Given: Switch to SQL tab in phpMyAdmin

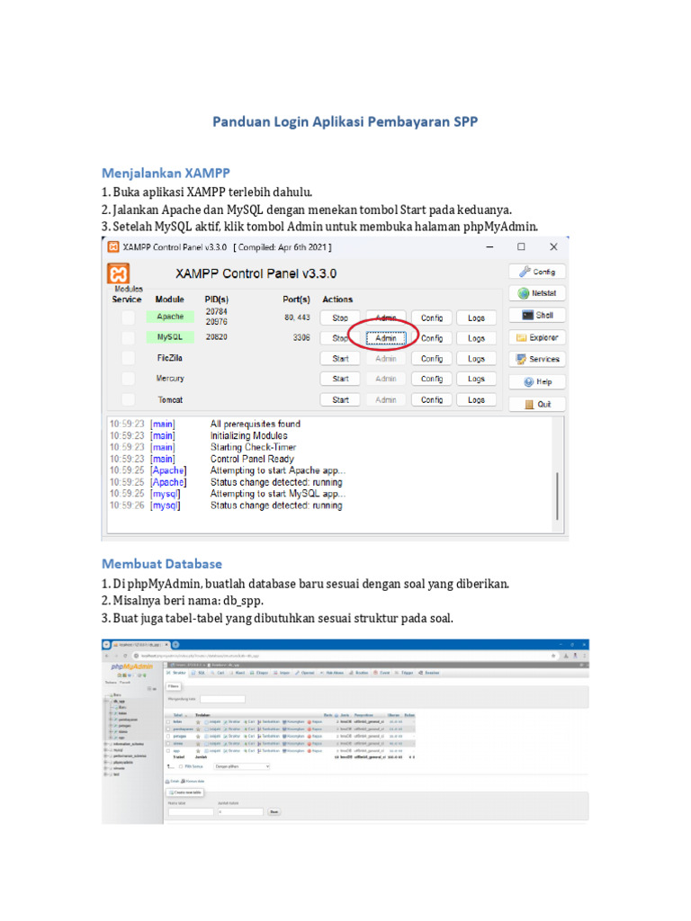Looking at the screenshot, I should [199, 673].
